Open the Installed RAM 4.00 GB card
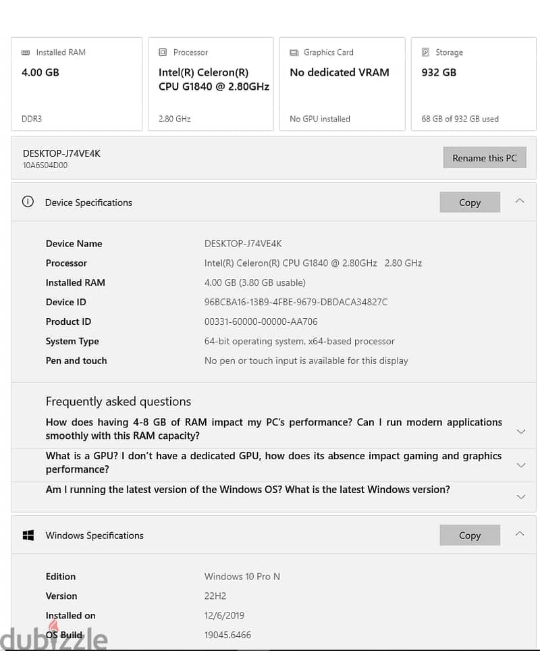The width and height of the screenshot is (540, 651). pyautogui.click(x=77, y=84)
